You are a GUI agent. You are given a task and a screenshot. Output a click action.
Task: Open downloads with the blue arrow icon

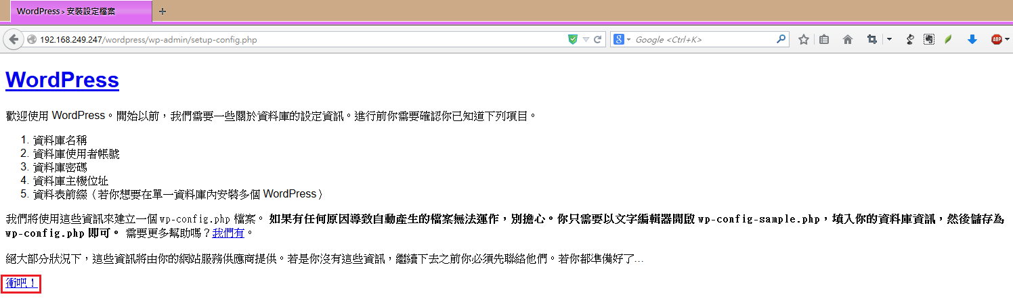point(972,39)
